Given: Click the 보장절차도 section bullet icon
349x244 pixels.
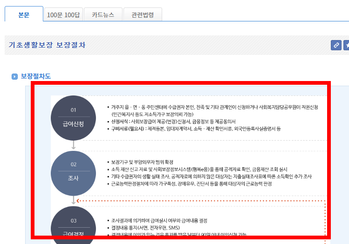Looking at the screenshot, I should click(15, 76).
